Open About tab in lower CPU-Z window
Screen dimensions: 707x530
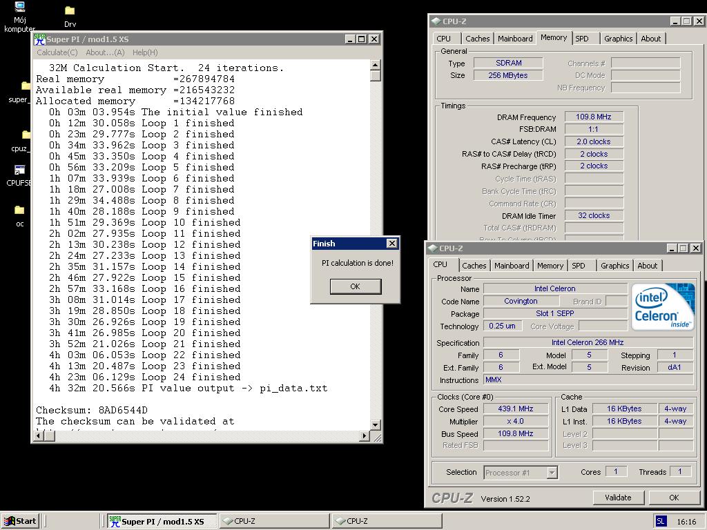(648, 266)
